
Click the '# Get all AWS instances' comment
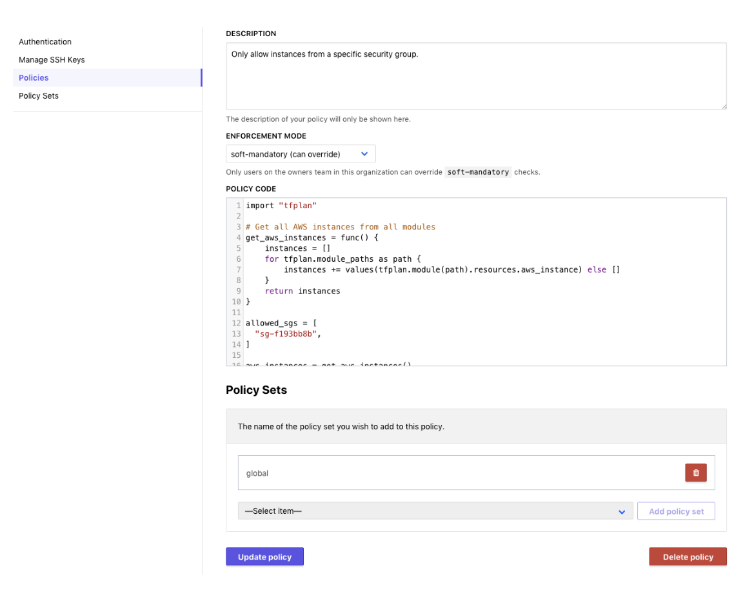pos(341,227)
